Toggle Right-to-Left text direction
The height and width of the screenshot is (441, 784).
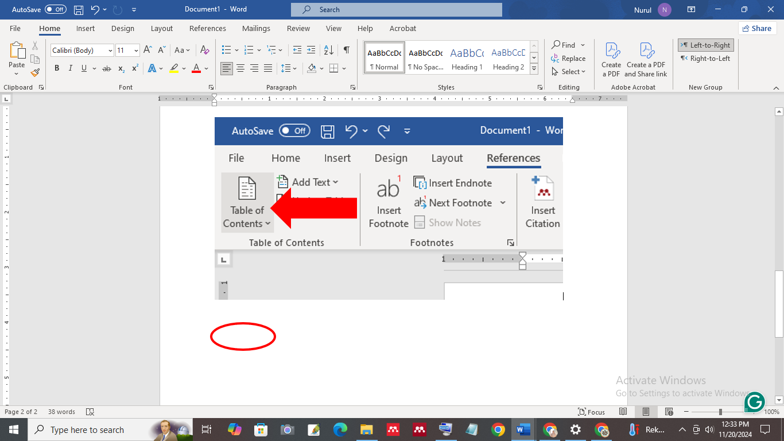(x=705, y=59)
